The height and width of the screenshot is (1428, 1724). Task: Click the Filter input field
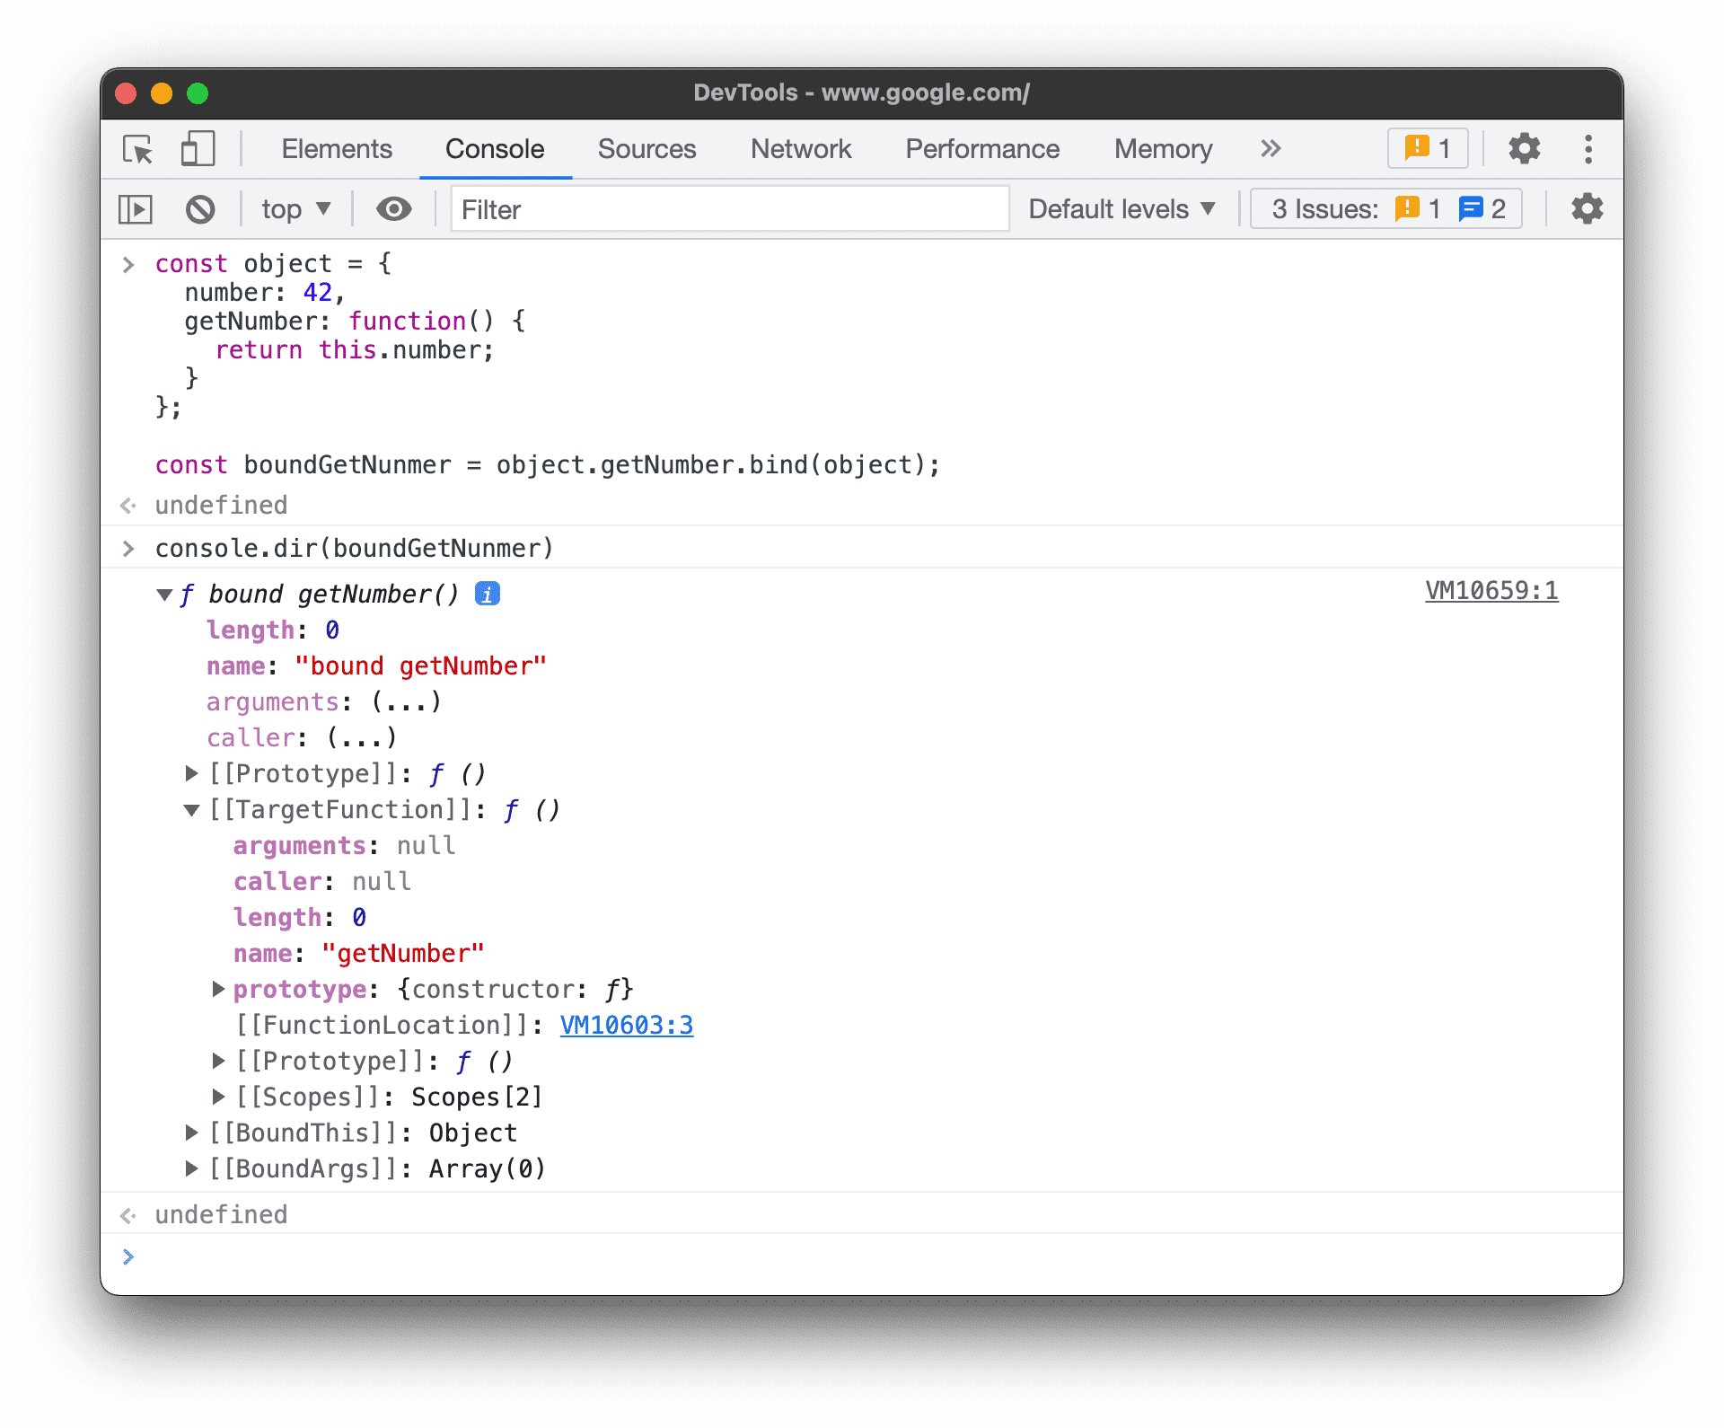pos(730,209)
